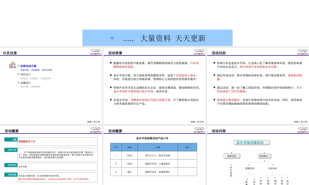Click the slogan cell 超级节油王，致富好帮手
The image size is (309, 185).
pyautogui.click(x=158, y=172)
